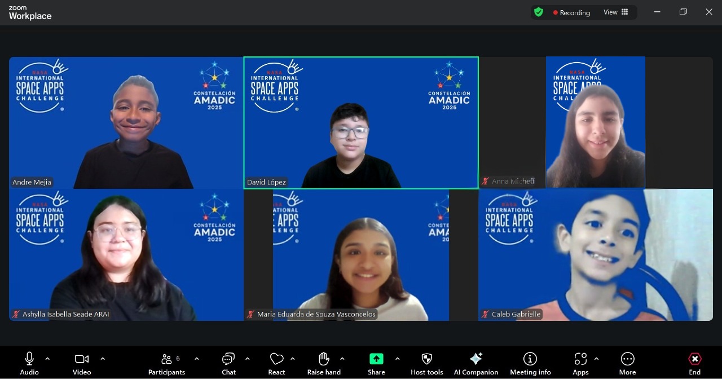Open the Chat panel icon

pos(228,359)
